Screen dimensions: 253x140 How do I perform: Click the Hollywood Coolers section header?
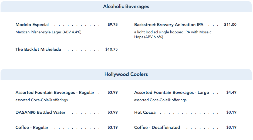[x=126, y=74]
